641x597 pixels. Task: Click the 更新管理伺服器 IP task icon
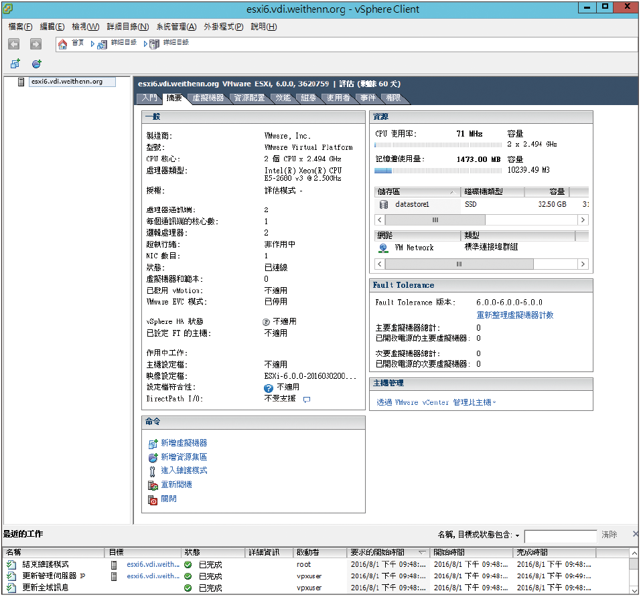pyautogui.click(x=11, y=576)
